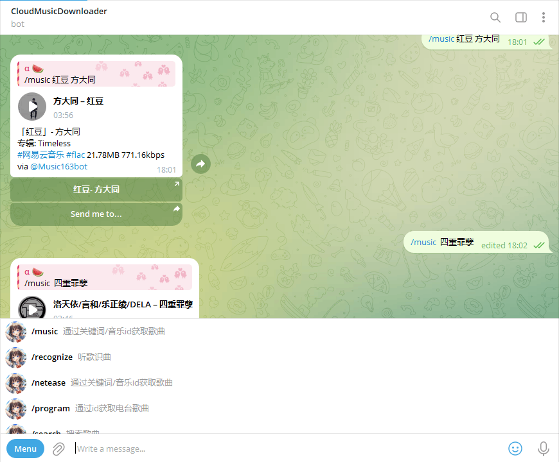
Task: Open CloudMusicDownloader profile from chat title
Action: tap(58, 11)
